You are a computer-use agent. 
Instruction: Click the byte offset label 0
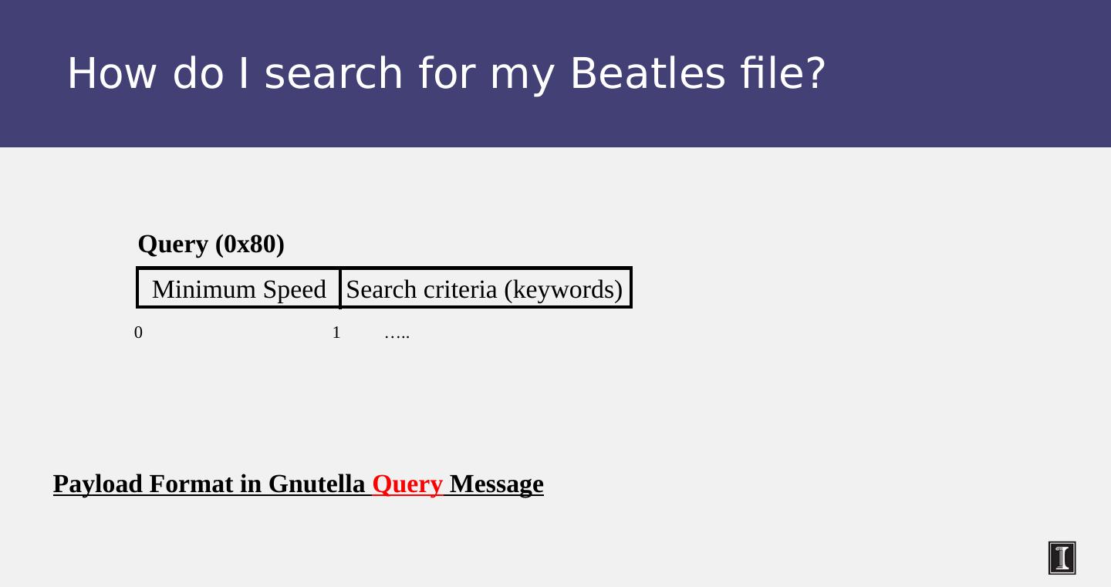[138, 332]
